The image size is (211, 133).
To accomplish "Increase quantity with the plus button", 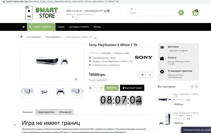I will [x=90, y=88].
